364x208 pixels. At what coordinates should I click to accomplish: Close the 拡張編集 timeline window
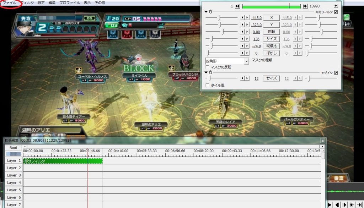coord(323,141)
